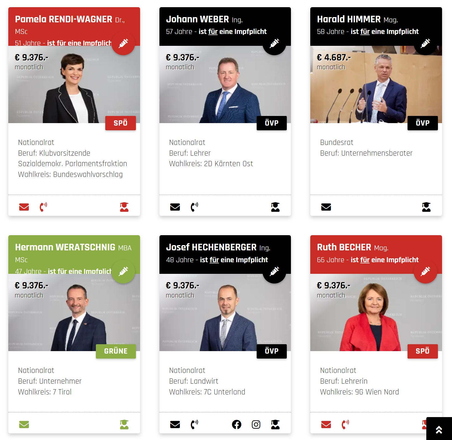The image size is (452, 440).
Task: Click Pamela Rendi-Wagner's red email icon
Action: click(x=24, y=207)
